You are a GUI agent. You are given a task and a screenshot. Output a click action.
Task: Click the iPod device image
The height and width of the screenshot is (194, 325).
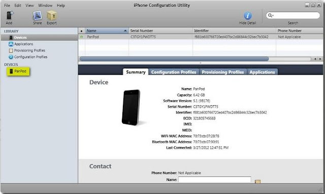coord(131,107)
